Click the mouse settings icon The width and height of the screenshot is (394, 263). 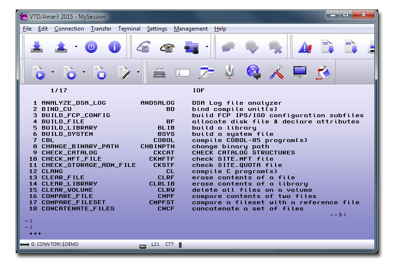230,73
